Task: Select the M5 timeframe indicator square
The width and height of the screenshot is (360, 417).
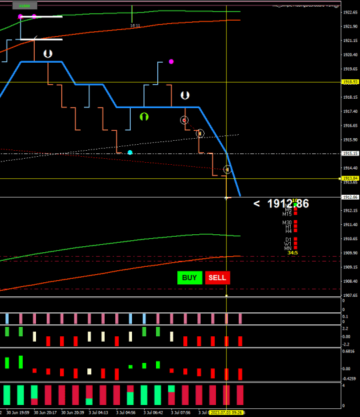Action: tap(295, 210)
